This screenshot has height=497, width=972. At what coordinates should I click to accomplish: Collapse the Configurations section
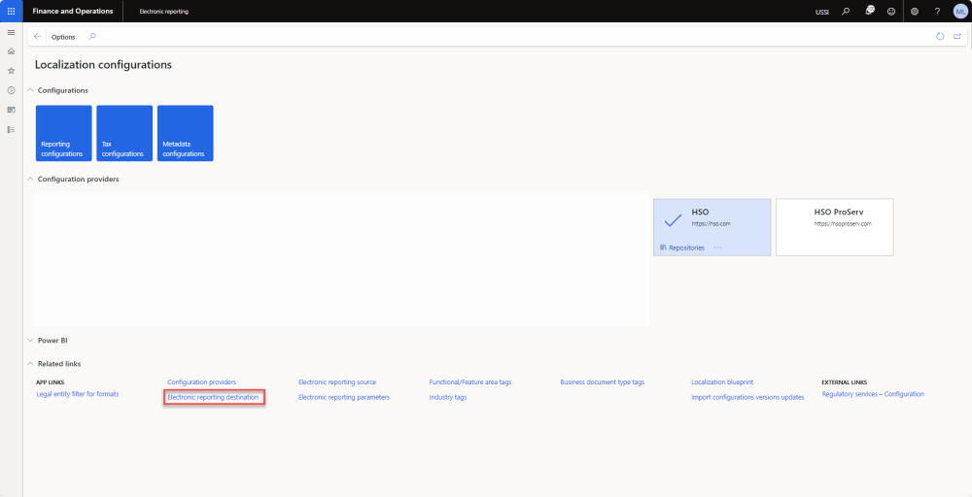coord(30,90)
